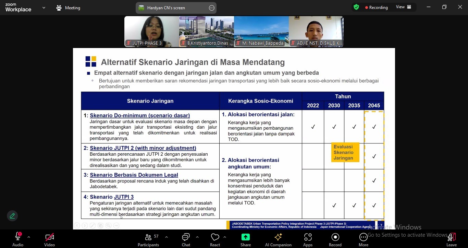Click the slide's zoom magnifier control
Screen dimensions: 468x248
(108, 225)
